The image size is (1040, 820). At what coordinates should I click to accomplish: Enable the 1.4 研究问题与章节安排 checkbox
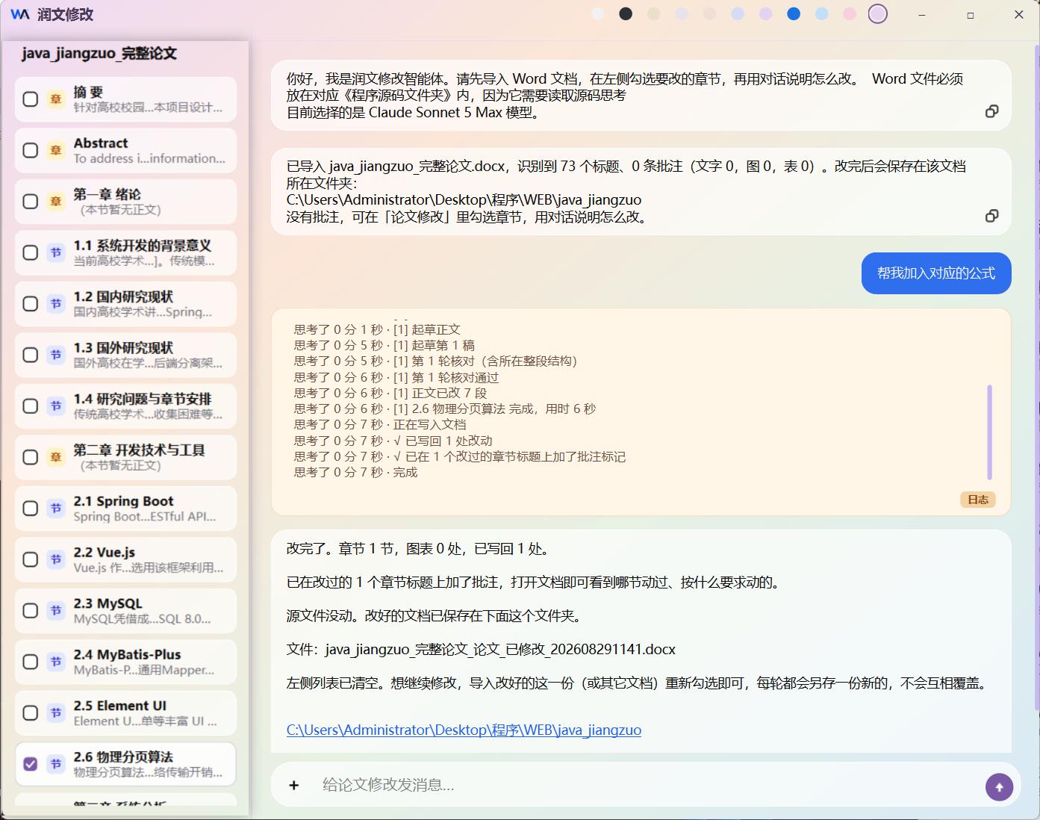(x=31, y=406)
